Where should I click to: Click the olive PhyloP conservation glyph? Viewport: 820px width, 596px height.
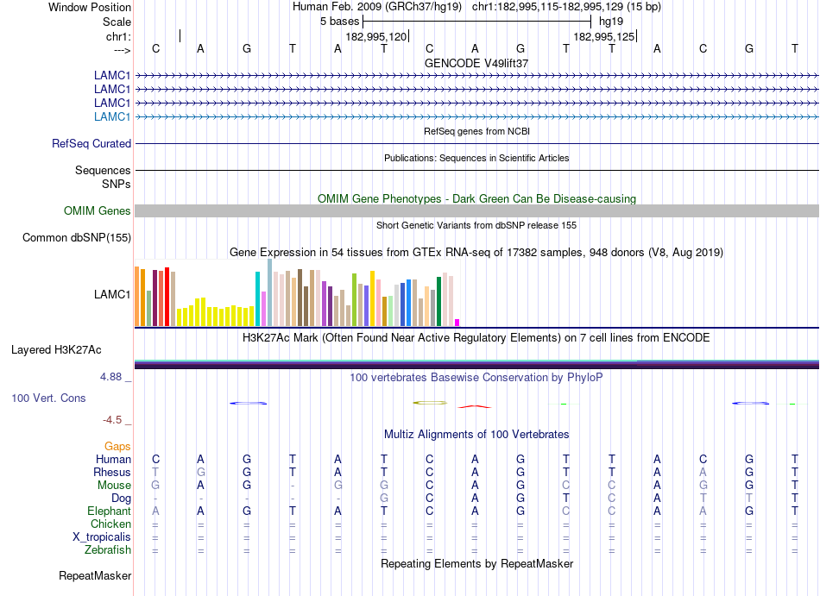pos(430,403)
